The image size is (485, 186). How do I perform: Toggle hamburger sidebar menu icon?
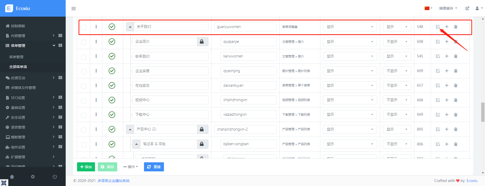tap(74, 9)
